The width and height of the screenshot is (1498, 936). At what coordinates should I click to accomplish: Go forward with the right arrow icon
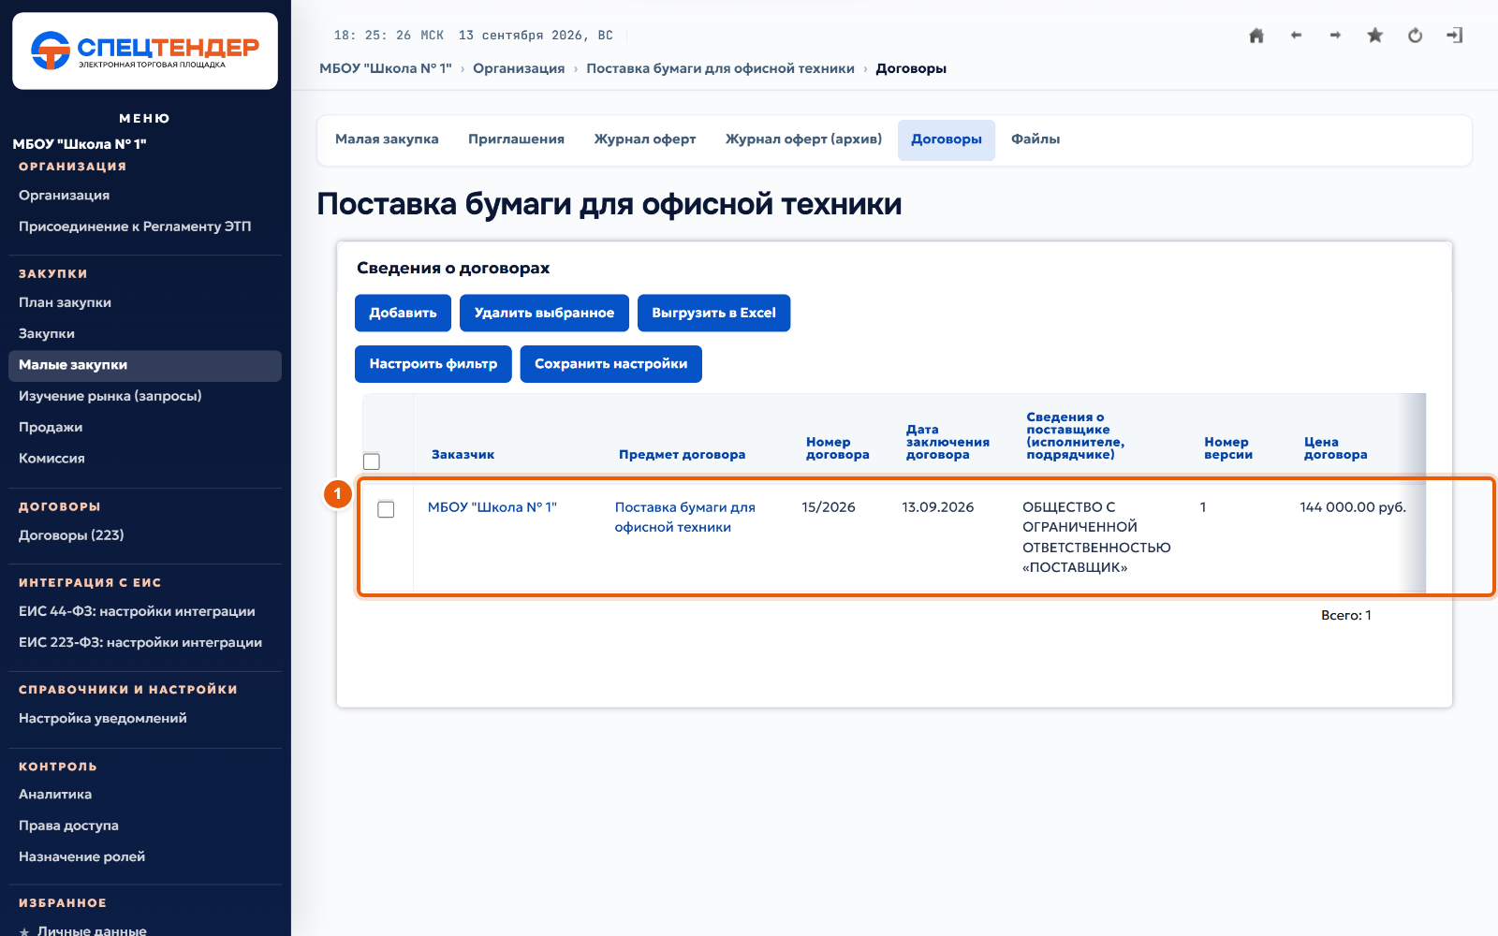(1335, 36)
